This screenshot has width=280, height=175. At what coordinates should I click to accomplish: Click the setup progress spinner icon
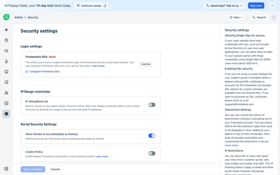[x=105, y=6]
